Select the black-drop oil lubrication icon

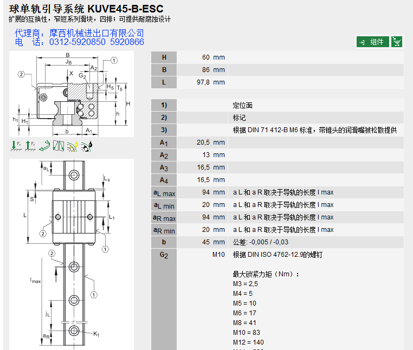tap(87, 145)
